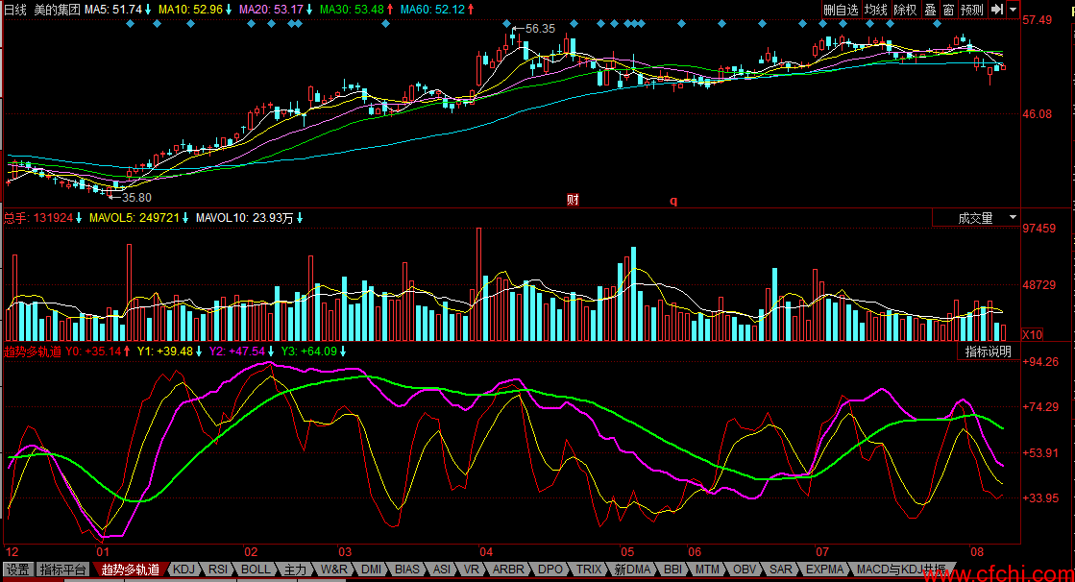The width and height of the screenshot is (1075, 582).
Task: Switch to the DPO indicator tab
Action: (550, 570)
